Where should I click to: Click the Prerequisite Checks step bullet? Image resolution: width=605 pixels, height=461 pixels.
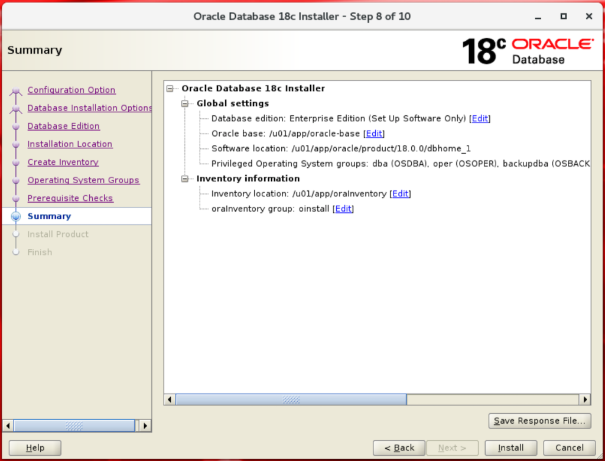[x=16, y=199]
